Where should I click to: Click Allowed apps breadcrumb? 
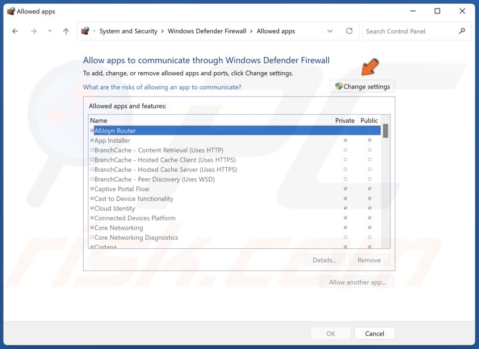click(275, 31)
